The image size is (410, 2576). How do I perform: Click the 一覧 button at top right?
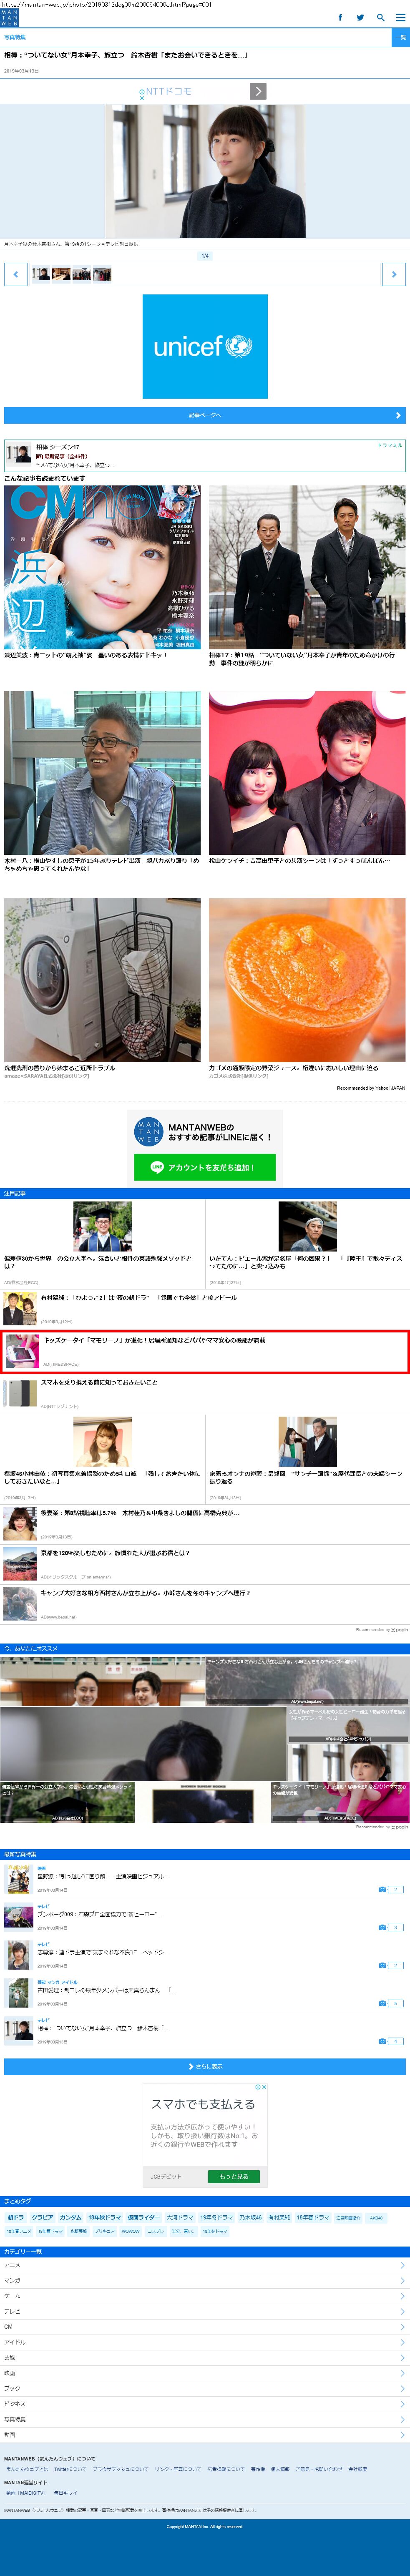pyautogui.click(x=400, y=37)
